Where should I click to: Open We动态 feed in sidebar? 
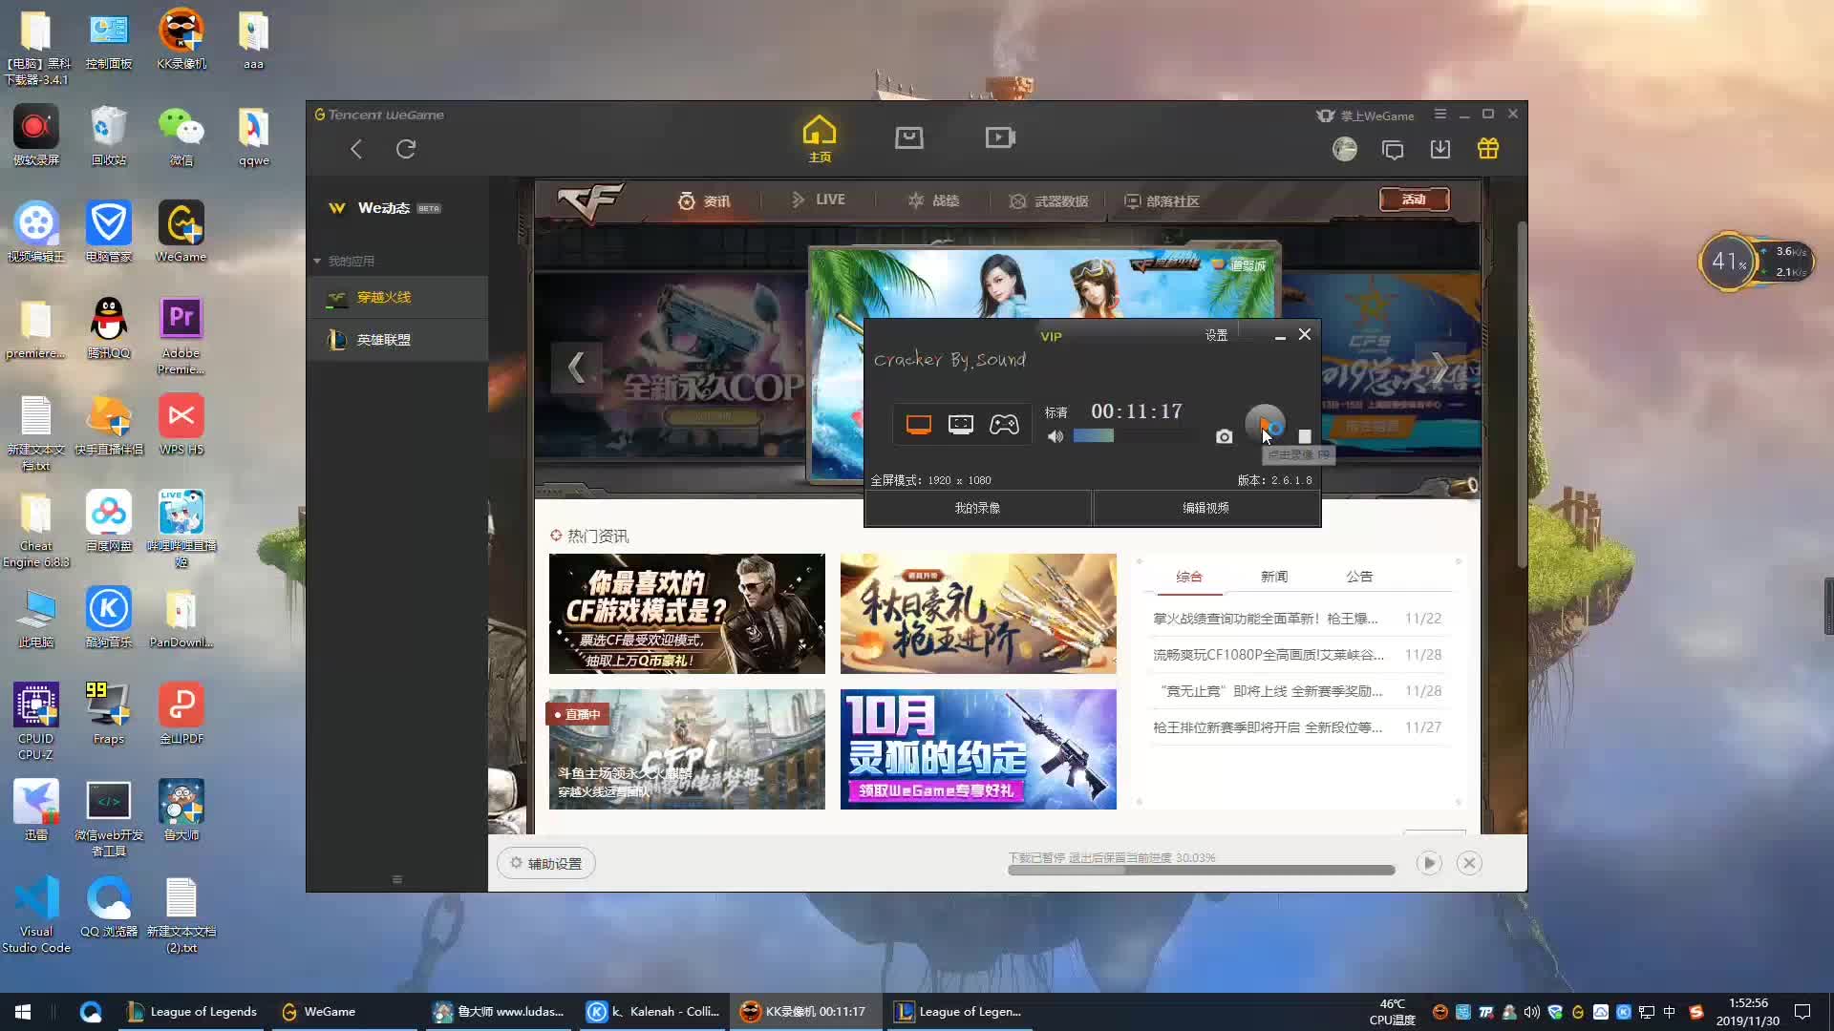pyautogui.click(x=384, y=208)
